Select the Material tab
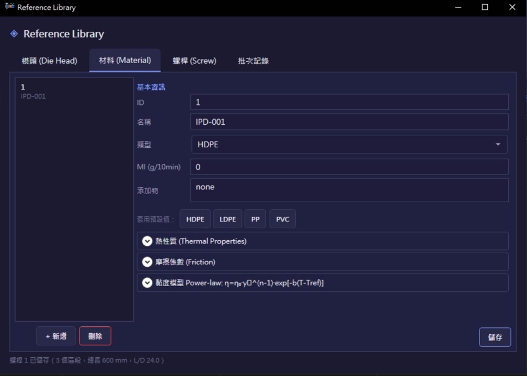The height and width of the screenshot is (376, 527). coord(124,61)
